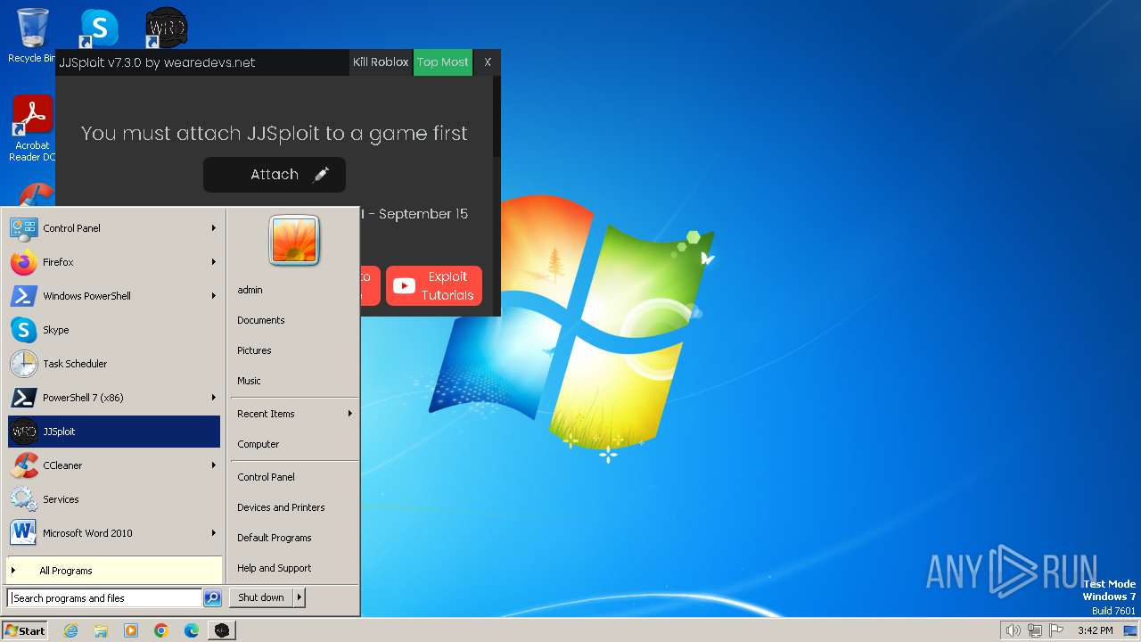This screenshot has height=642, width=1141.
Task: Click the search magnifier button
Action: [x=212, y=598]
